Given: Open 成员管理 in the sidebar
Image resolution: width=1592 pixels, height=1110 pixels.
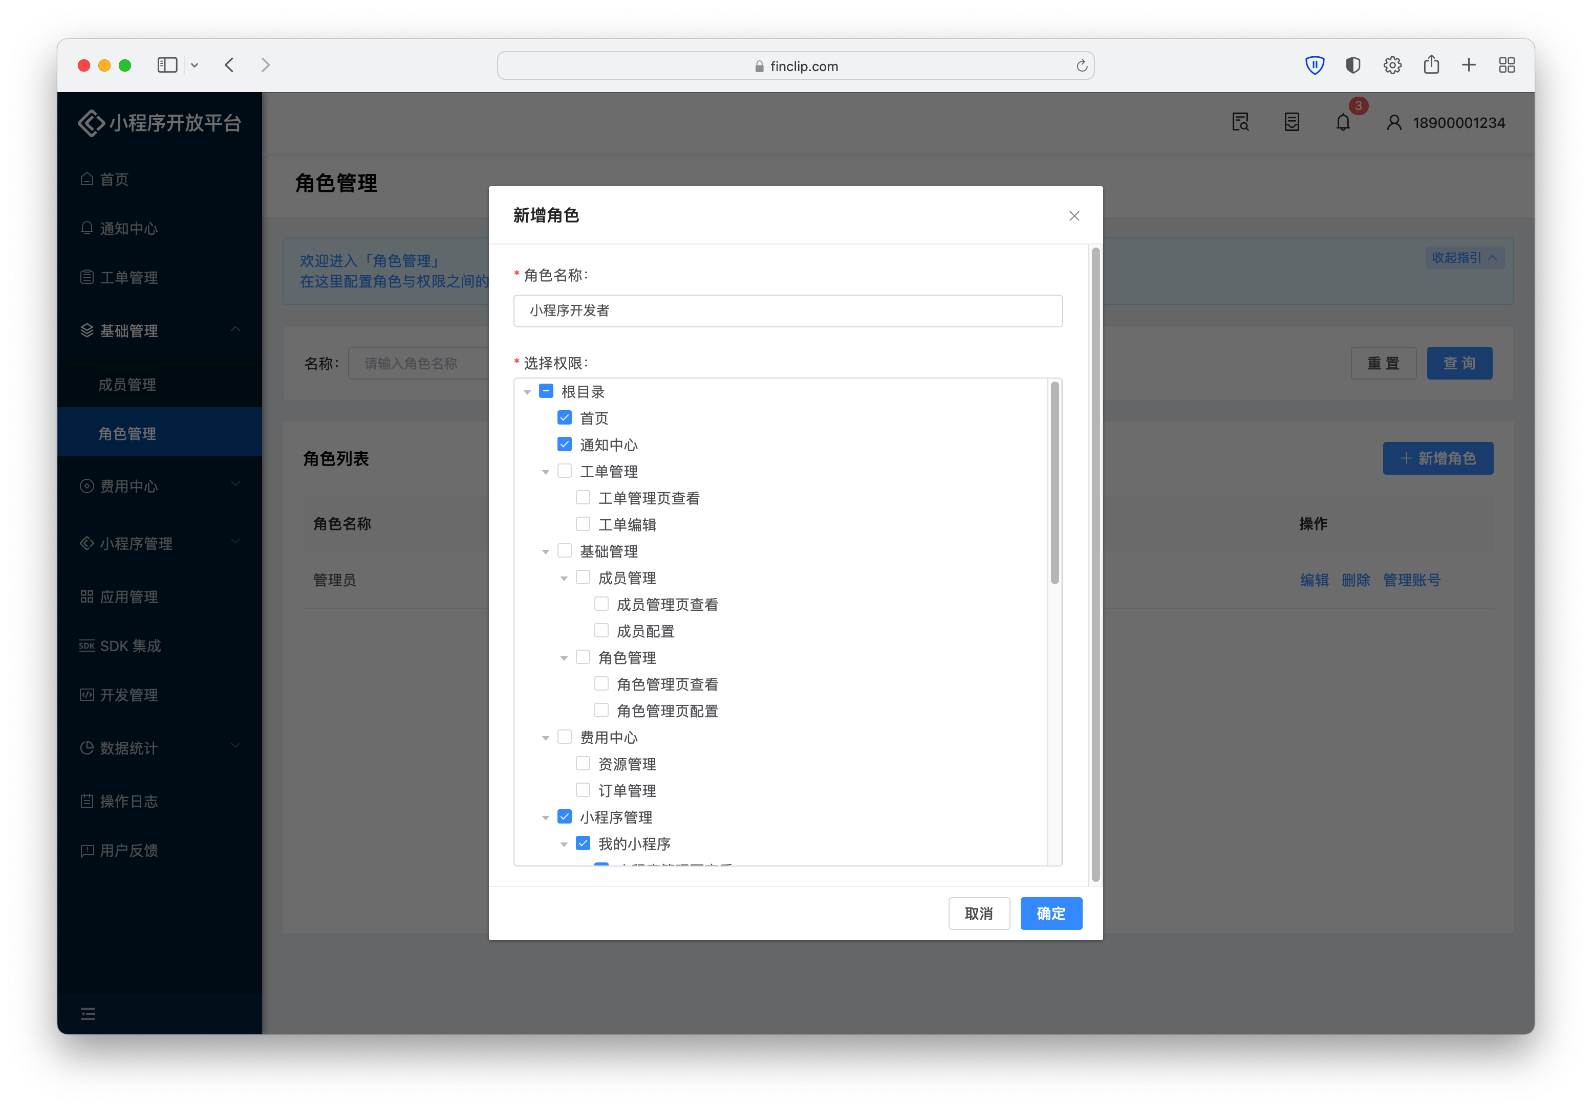Looking at the screenshot, I should 160,385.
